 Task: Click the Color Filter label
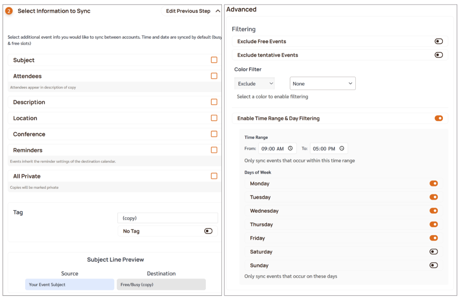(x=248, y=69)
